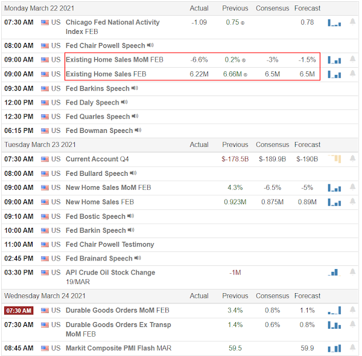Screen dimensions: 362x356
Task: Open the Fed Bowman Speech event
Action: (100, 131)
